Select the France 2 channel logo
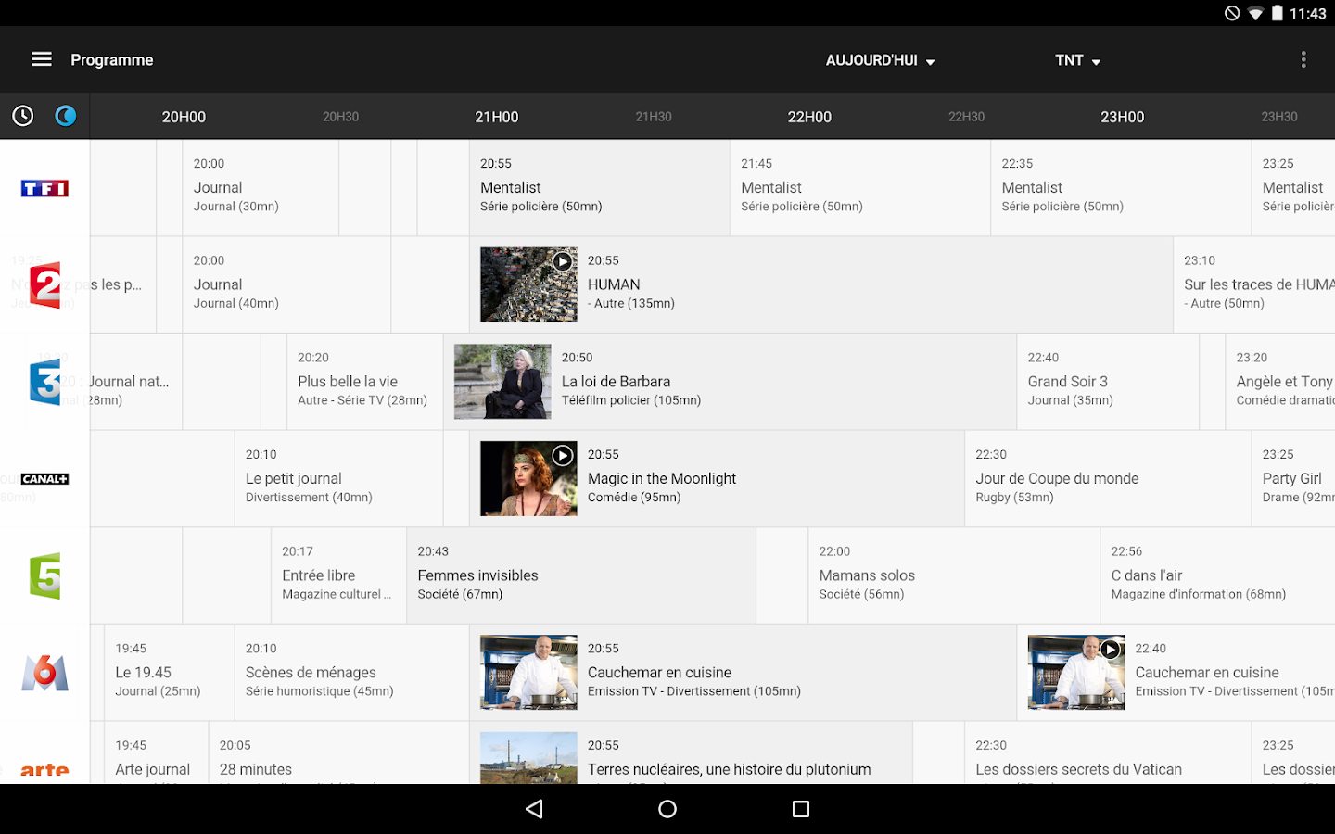1335x834 pixels. [x=44, y=284]
